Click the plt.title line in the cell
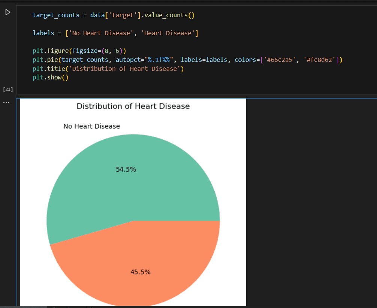The image size is (377, 308). tap(108, 69)
